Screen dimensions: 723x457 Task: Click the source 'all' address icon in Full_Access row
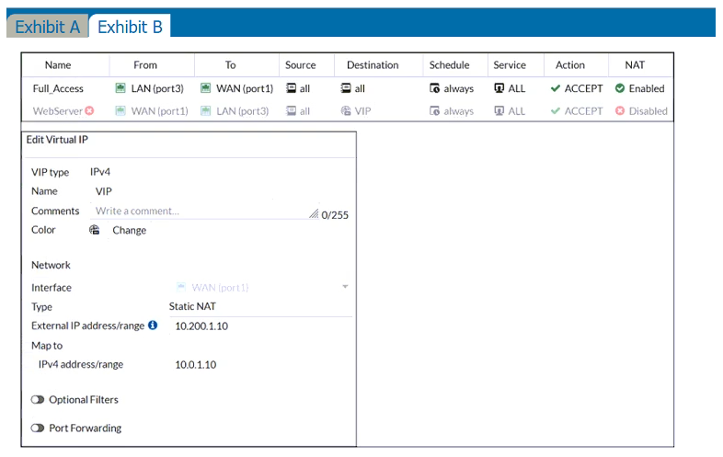point(291,88)
